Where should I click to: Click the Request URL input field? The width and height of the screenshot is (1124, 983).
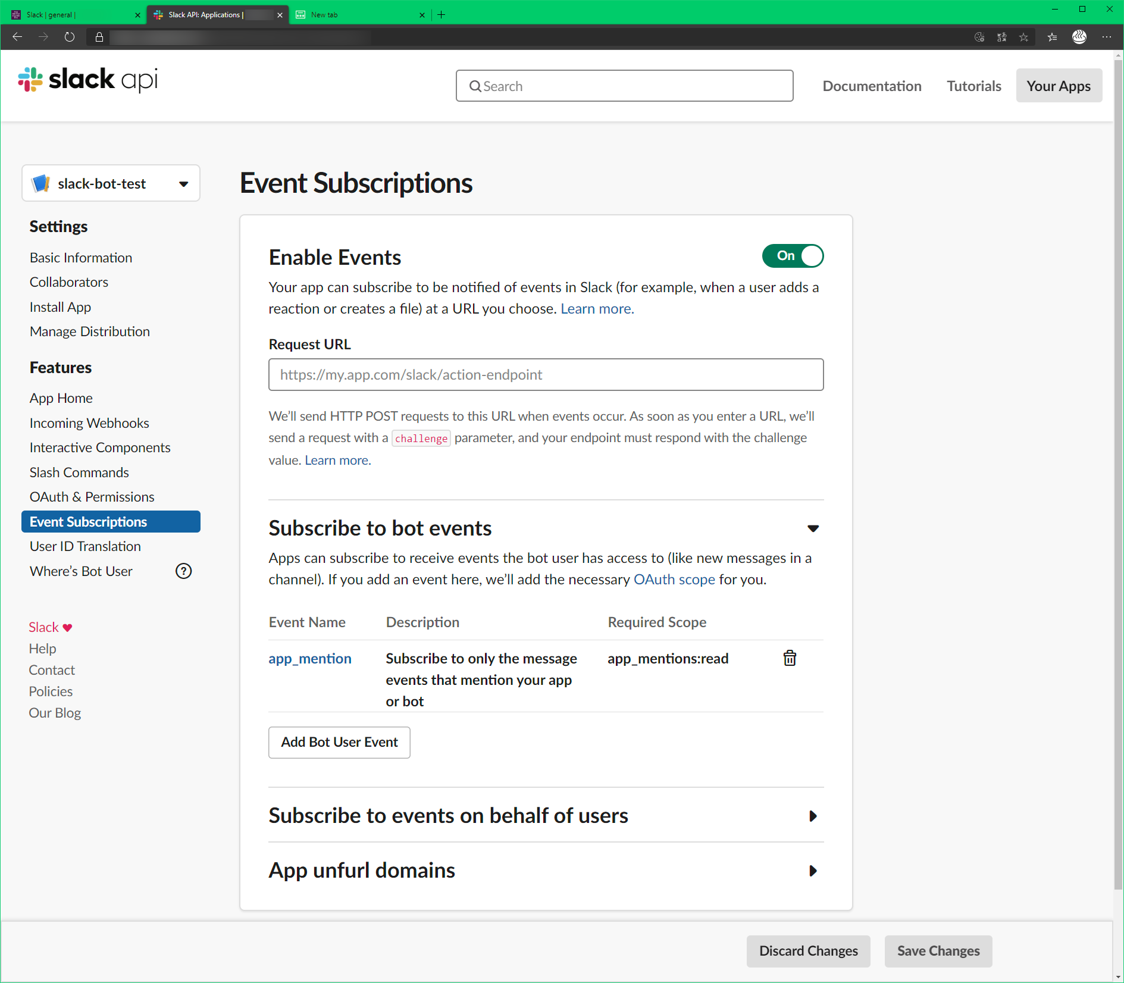[546, 374]
